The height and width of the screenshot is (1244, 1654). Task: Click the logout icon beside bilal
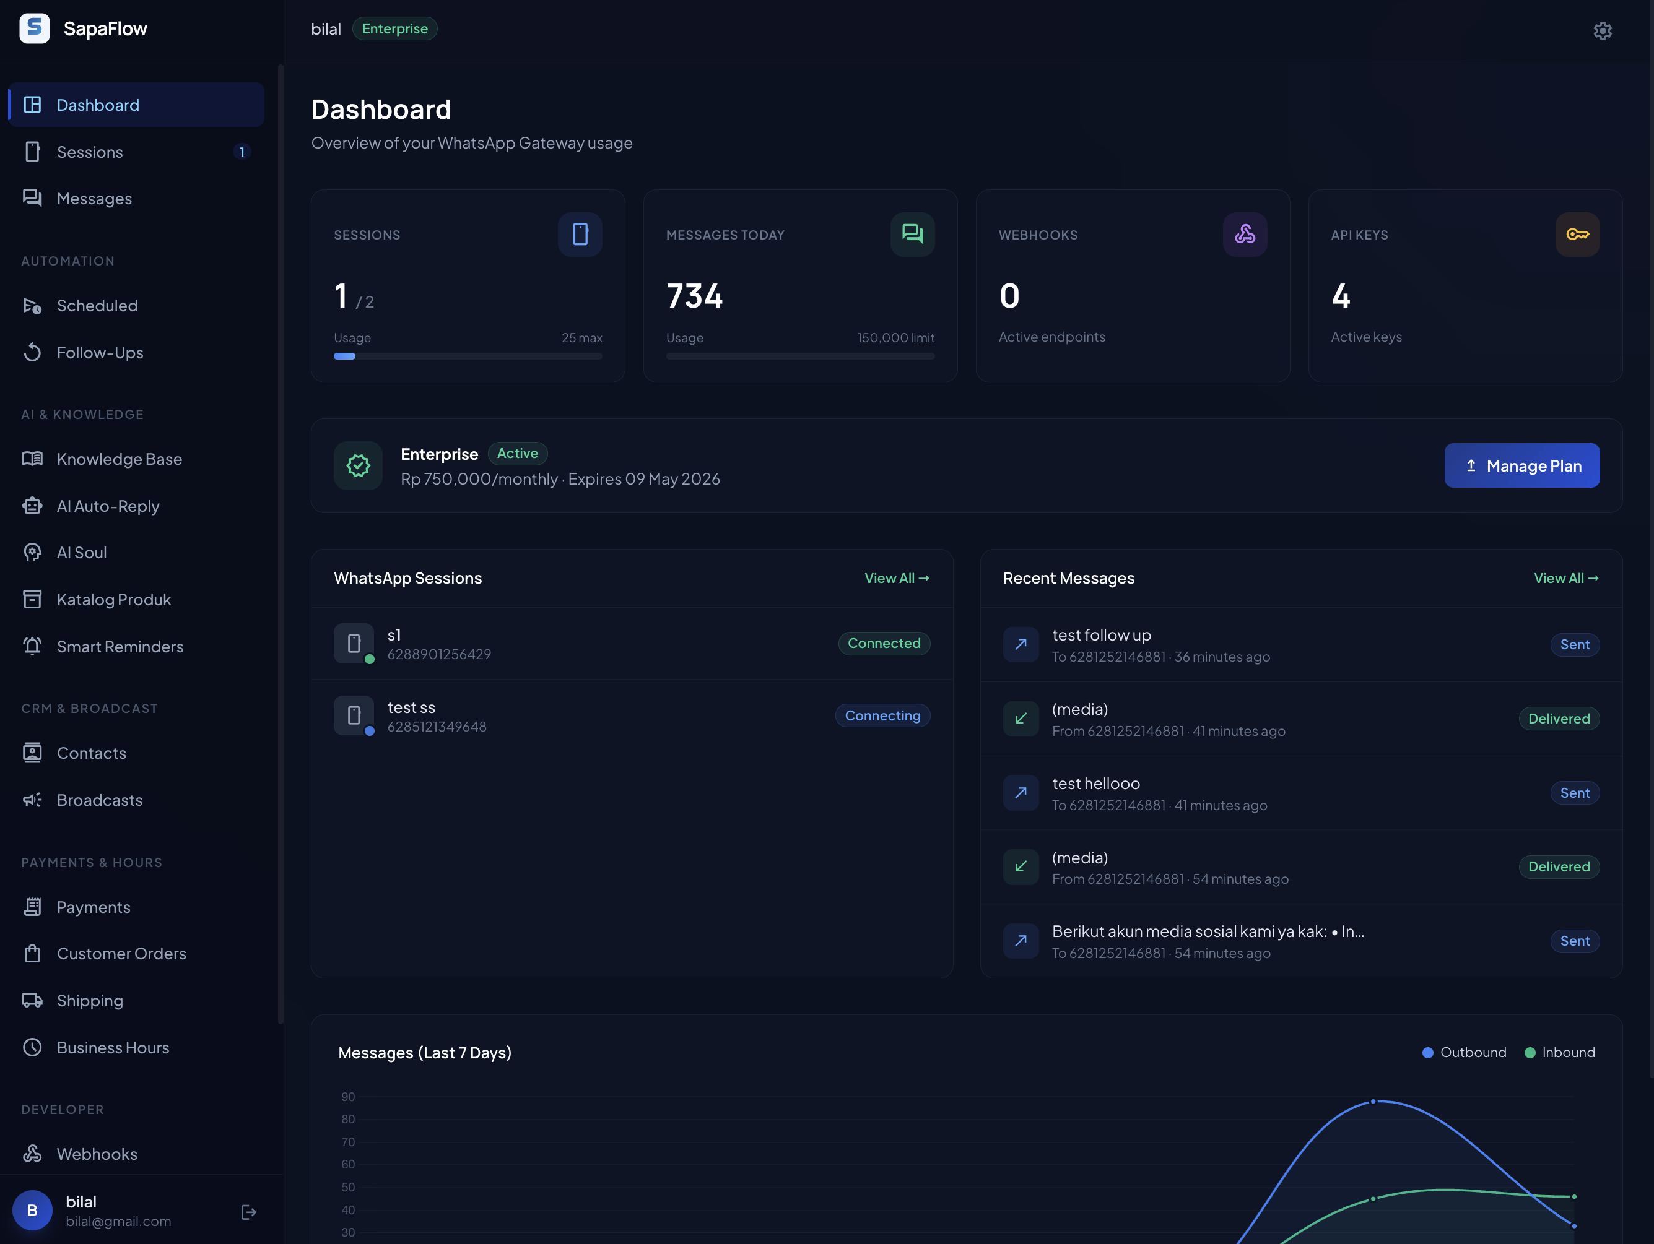[248, 1212]
